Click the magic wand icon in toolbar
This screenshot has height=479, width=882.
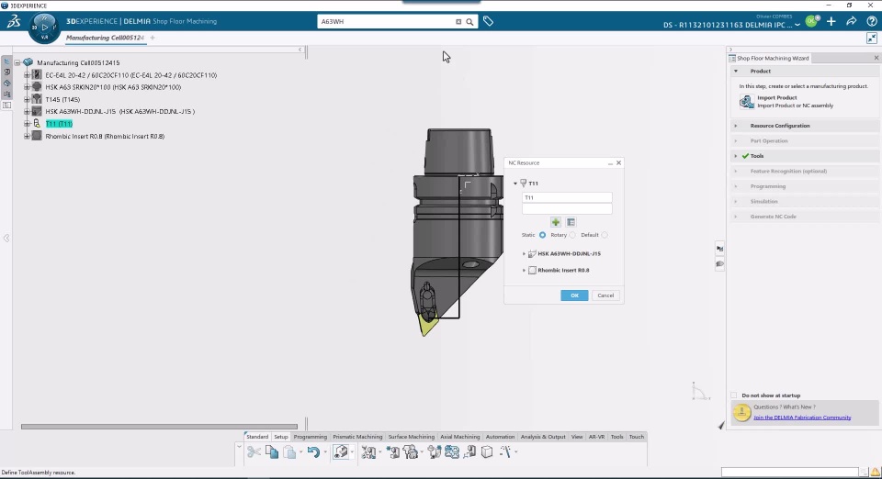click(x=505, y=451)
